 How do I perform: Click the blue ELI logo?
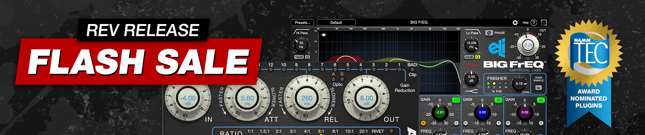pyautogui.click(x=497, y=48)
